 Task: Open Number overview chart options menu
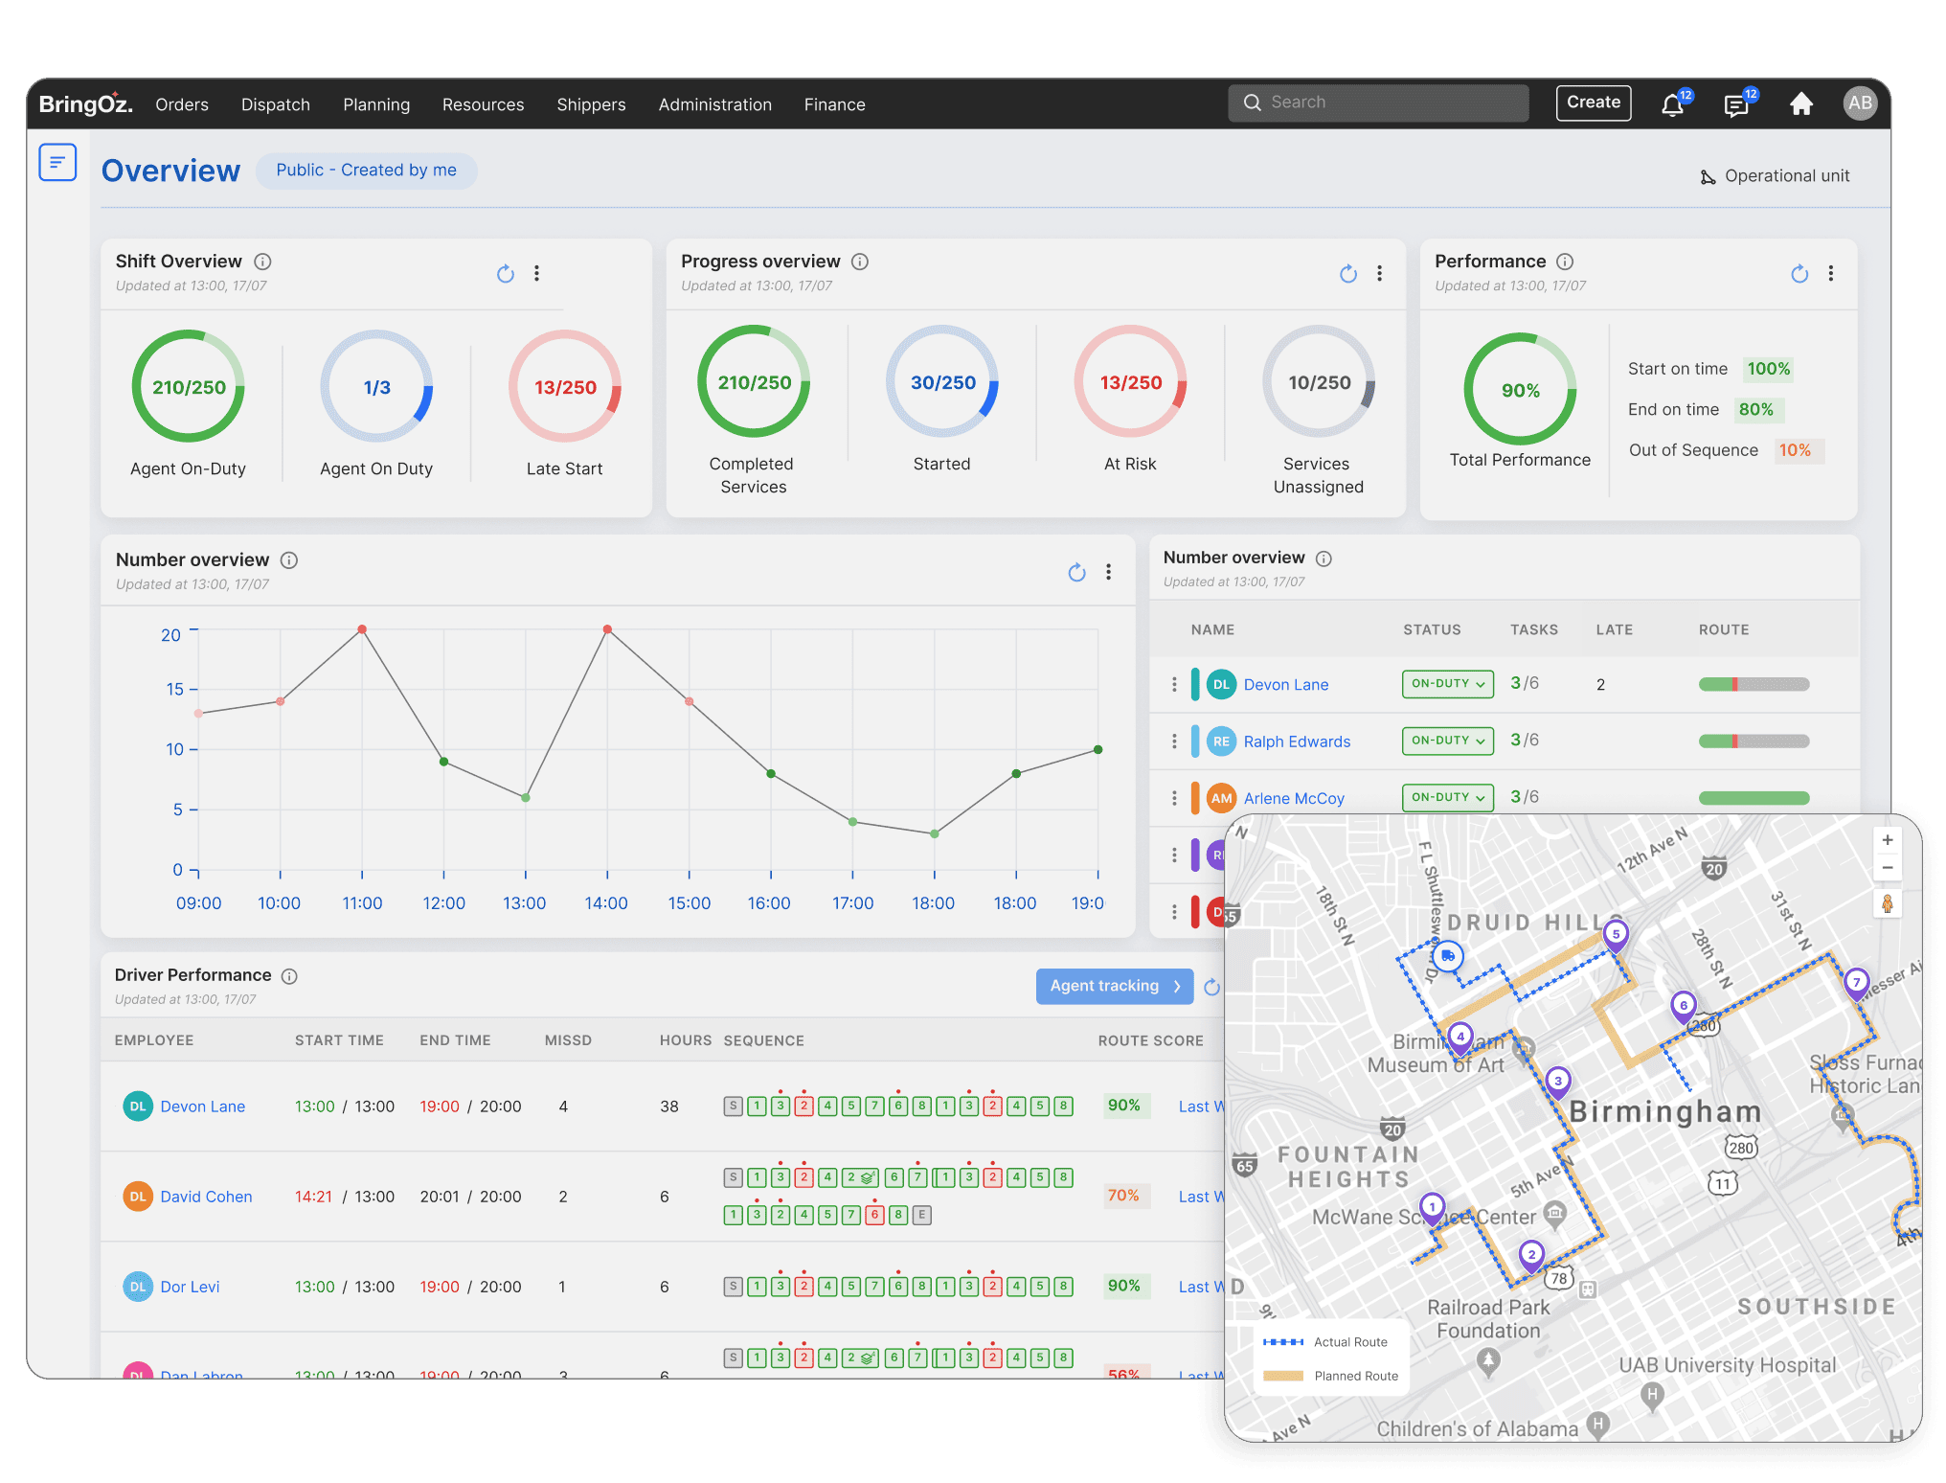click(1109, 571)
